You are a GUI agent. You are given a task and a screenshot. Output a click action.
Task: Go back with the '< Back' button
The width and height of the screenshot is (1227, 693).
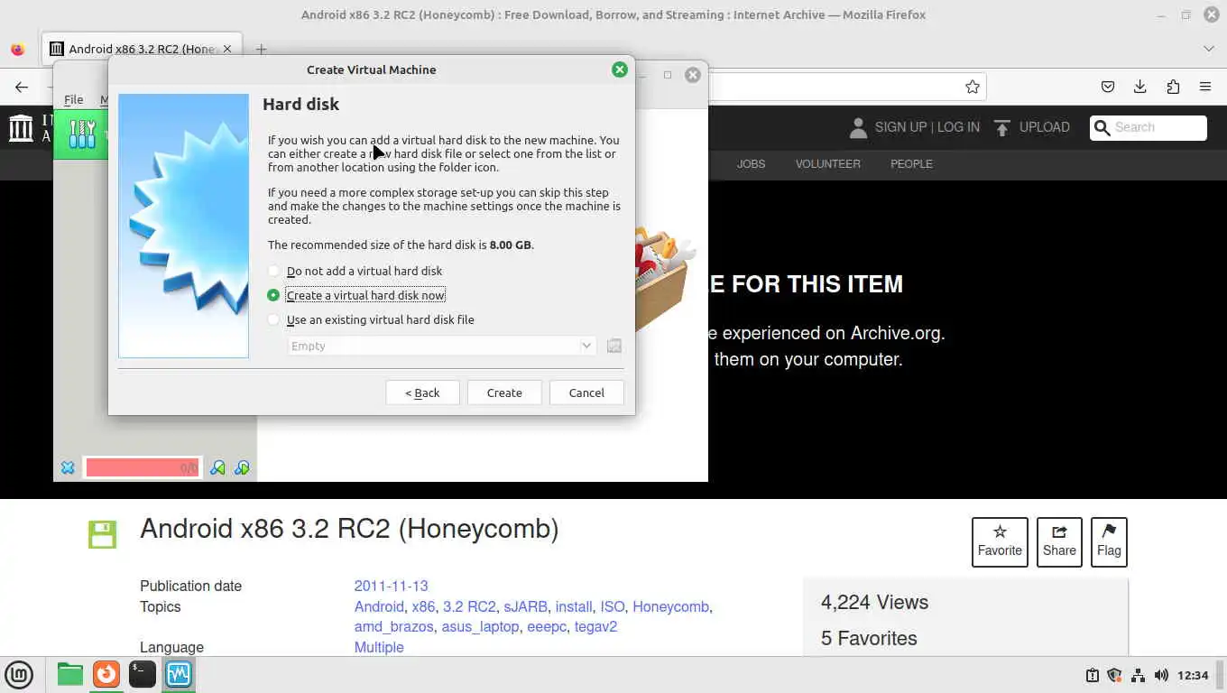point(422,393)
